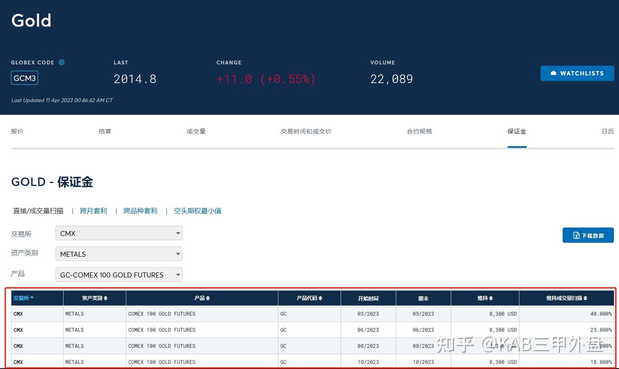Switch to the 报价 tab
The height and width of the screenshot is (369, 619).
pos(17,131)
